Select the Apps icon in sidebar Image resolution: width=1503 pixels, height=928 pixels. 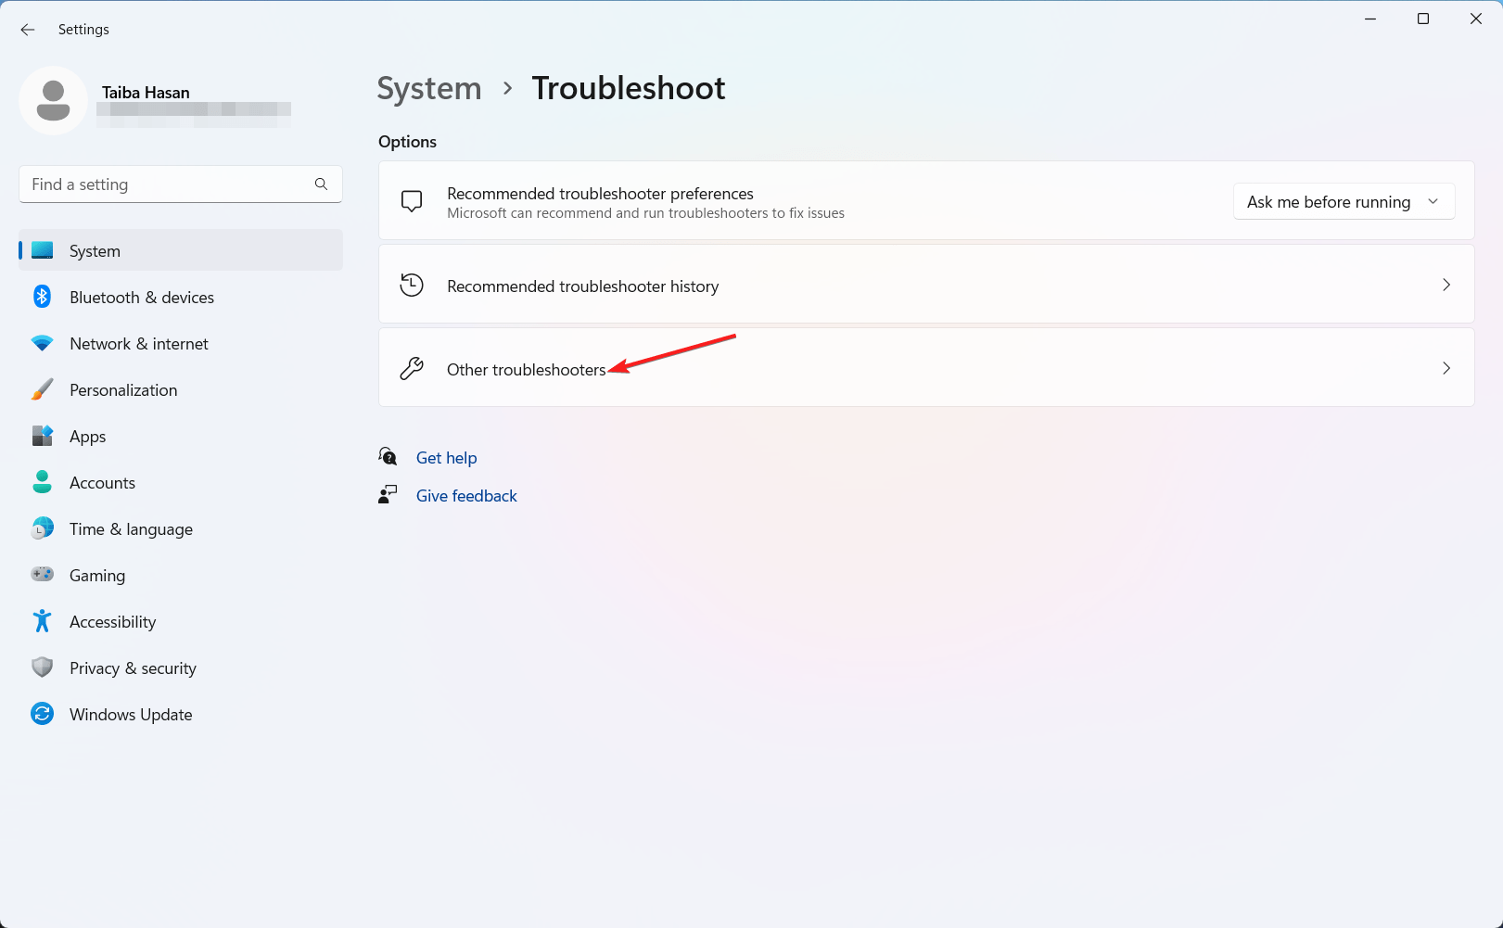pos(43,436)
